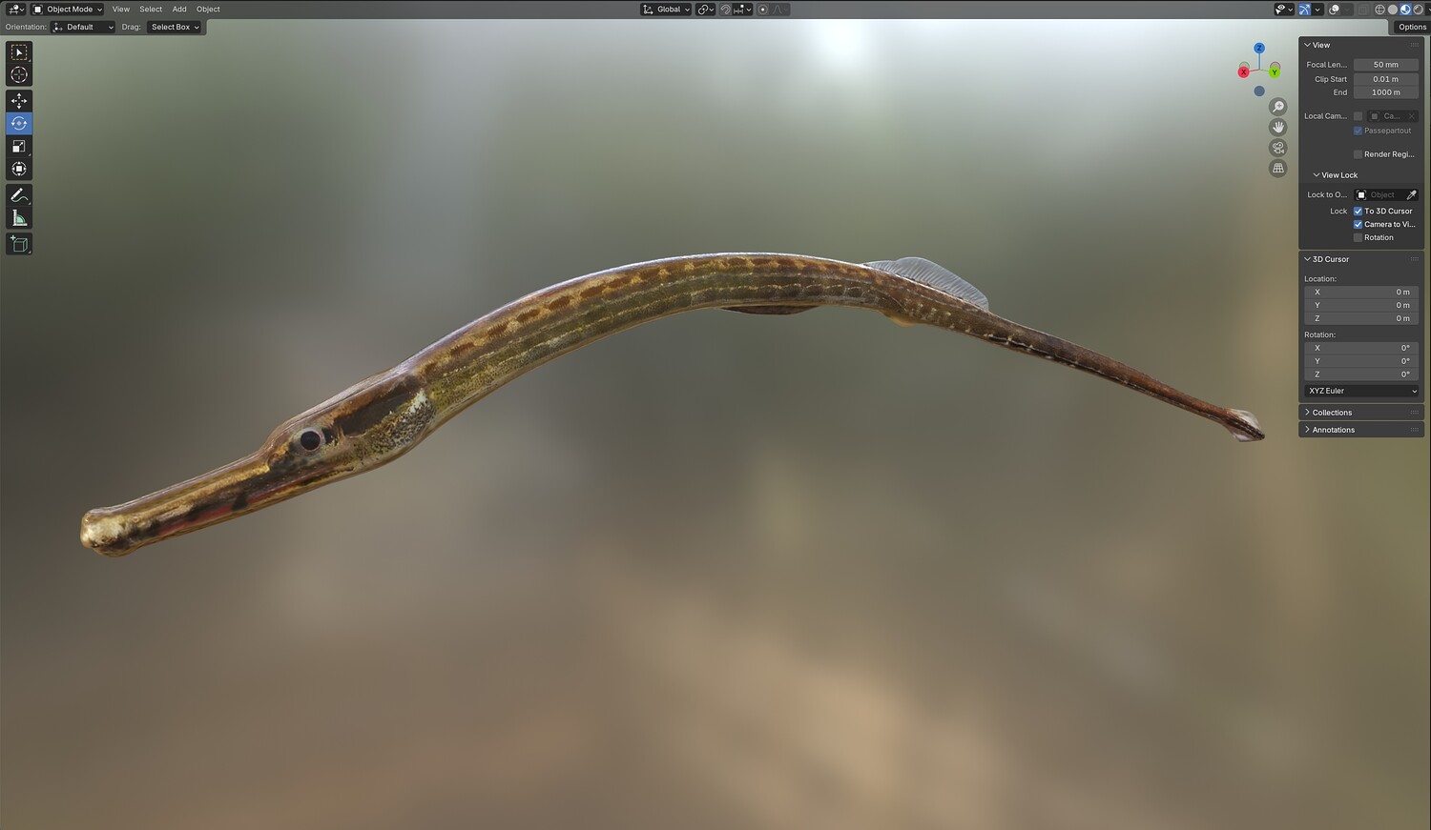Expand the Annotations panel

[1329, 430]
